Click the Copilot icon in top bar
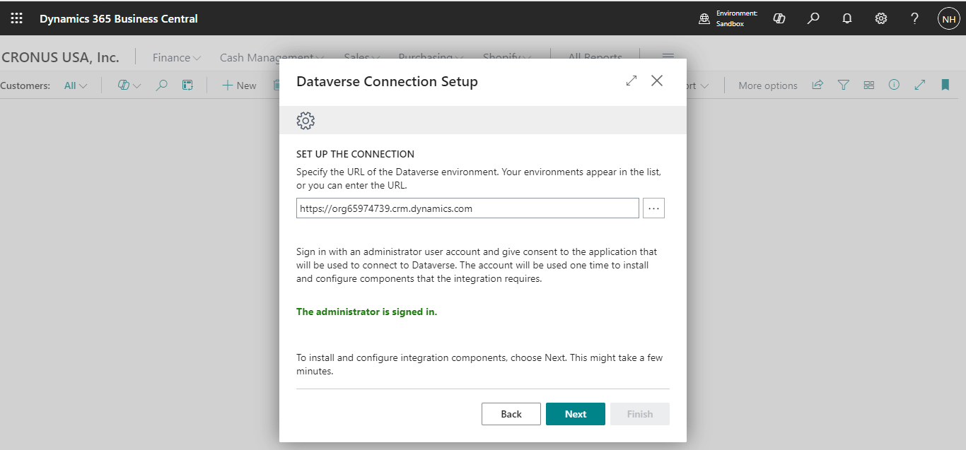 point(779,19)
